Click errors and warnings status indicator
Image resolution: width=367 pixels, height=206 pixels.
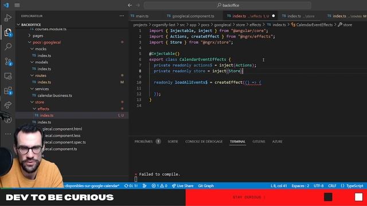[x=159, y=186]
